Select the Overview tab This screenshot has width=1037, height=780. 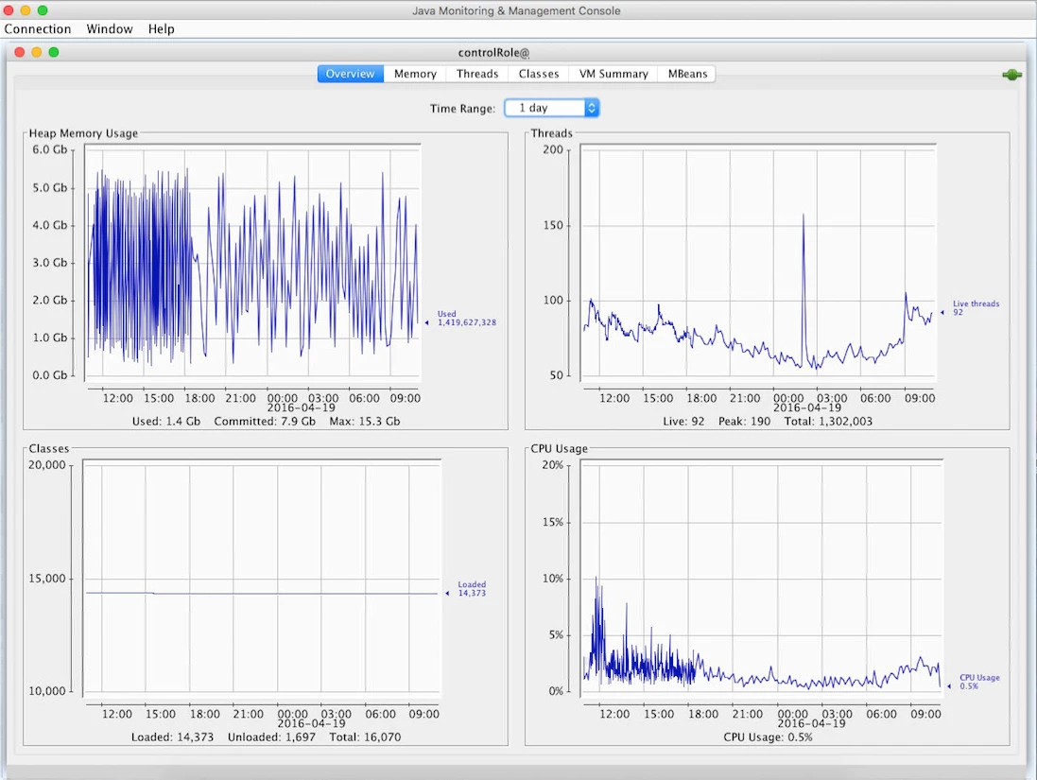pyautogui.click(x=351, y=74)
